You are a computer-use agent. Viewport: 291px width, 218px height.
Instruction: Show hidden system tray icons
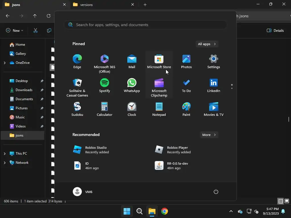pyautogui.click(x=231, y=211)
